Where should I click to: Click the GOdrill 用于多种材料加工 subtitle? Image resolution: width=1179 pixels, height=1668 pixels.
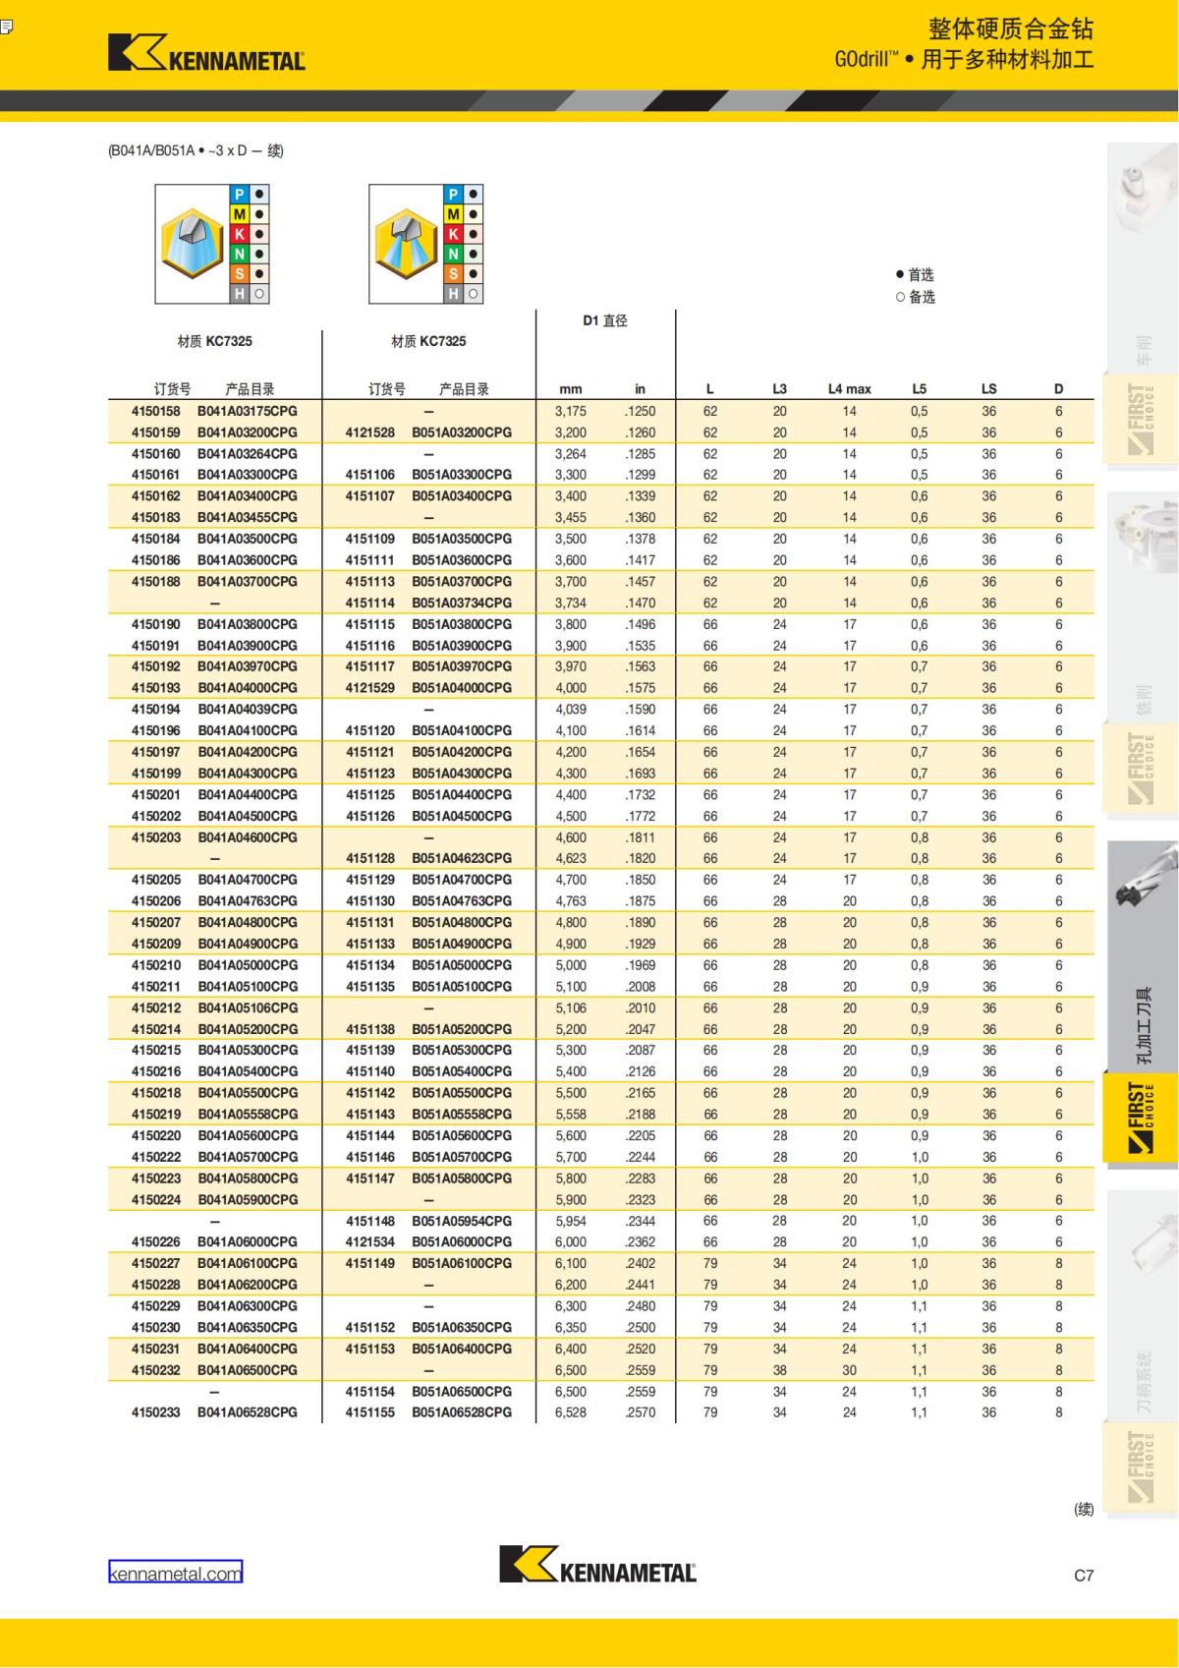964,59
